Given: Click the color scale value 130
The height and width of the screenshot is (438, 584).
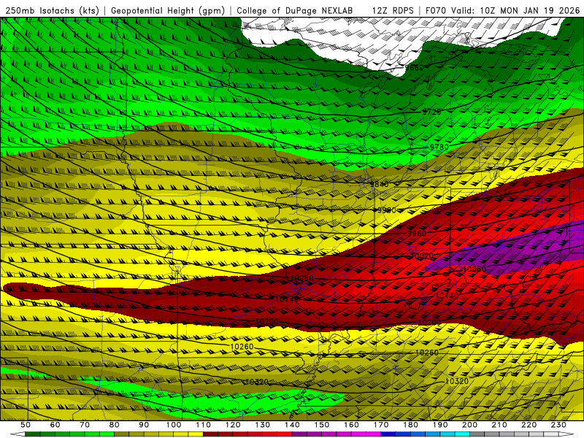Looking at the screenshot, I should click(263, 425).
